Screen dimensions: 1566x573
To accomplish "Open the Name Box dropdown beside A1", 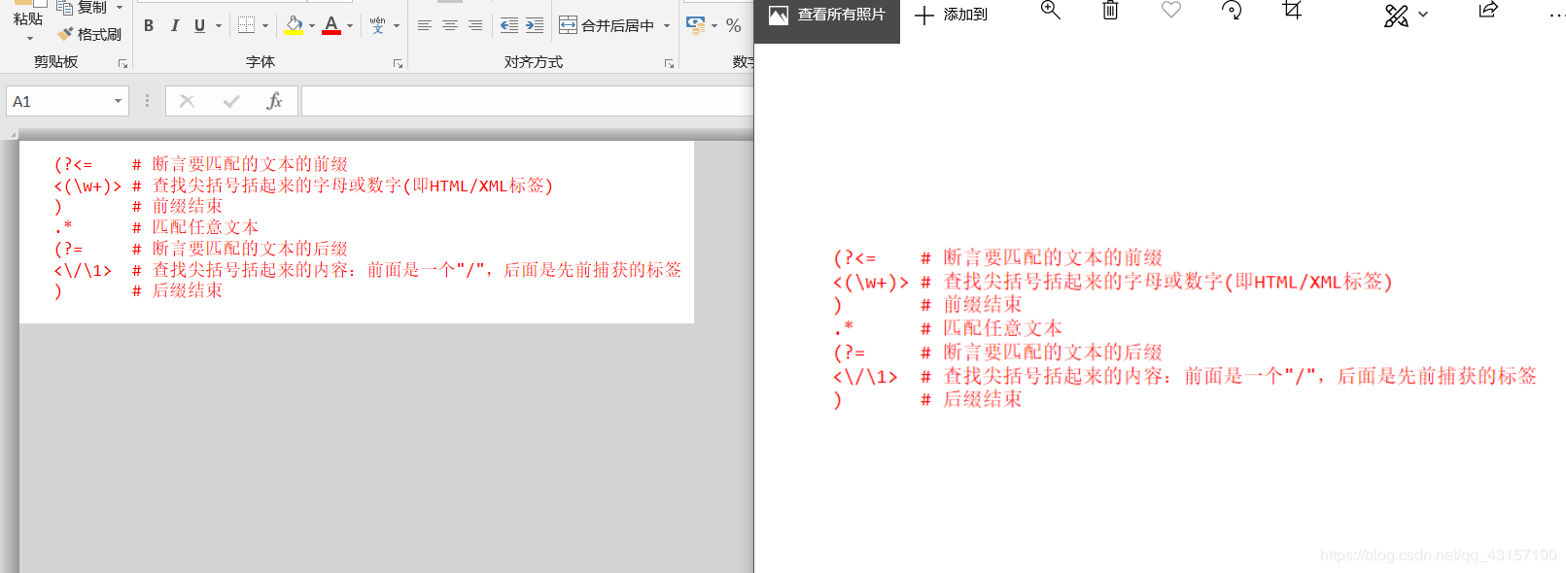I will 118,101.
